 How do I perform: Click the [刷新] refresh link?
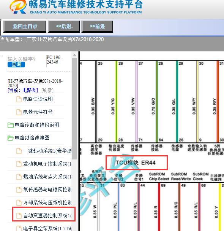click(47, 90)
